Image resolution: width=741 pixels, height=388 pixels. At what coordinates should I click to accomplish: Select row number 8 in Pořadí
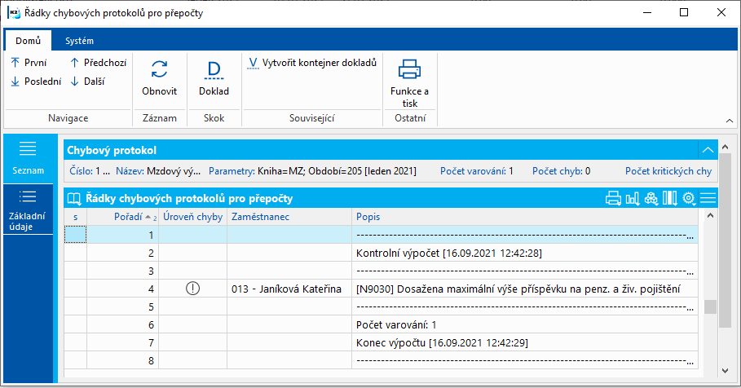coord(123,360)
